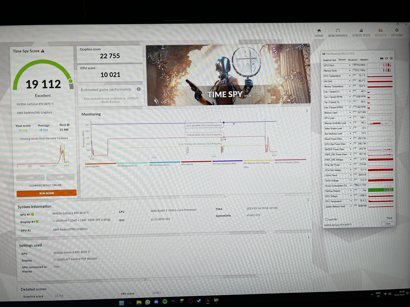Click the greyed LOAD button
This screenshot has width=410, height=307.
[30, 178]
